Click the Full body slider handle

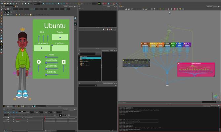click(46, 75)
